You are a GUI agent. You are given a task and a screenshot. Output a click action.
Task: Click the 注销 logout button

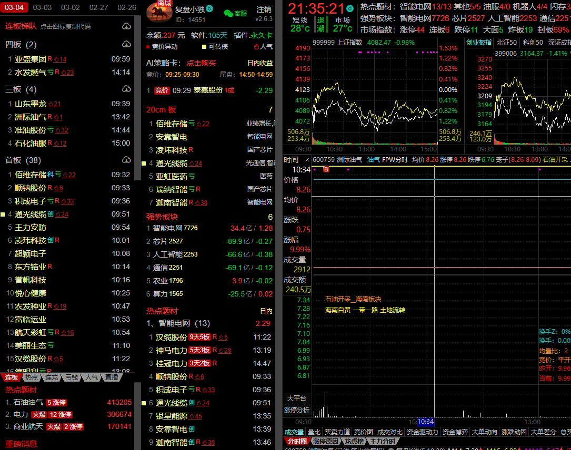[x=264, y=9]
